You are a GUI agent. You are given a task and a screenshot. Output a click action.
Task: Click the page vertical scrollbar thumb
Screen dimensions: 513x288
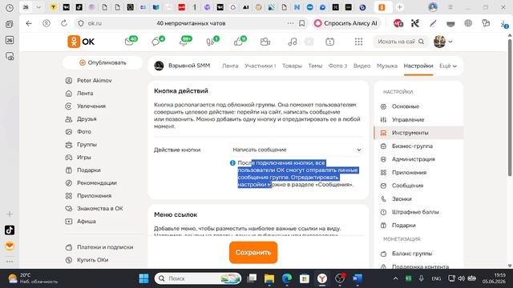pos(510,108)
